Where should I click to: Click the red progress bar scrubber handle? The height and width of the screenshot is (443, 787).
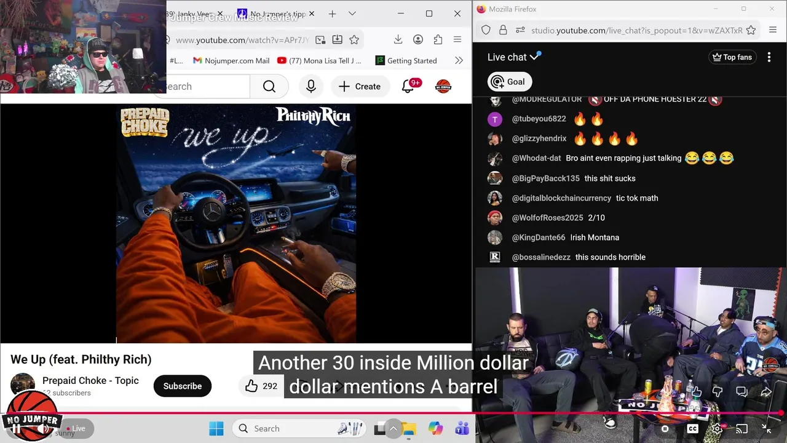(x=781, y=413)
